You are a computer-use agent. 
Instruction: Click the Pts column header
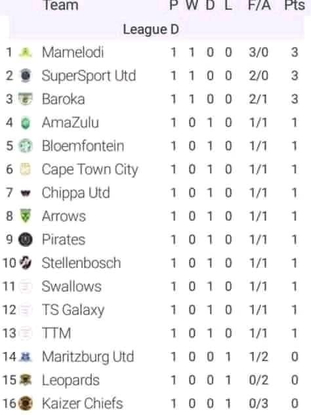click(x=295, y=5)
